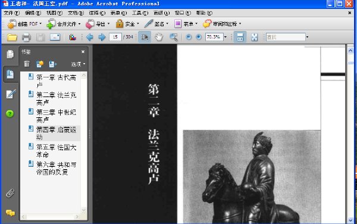This screenshot has width=357, height=224.
Task: Go to next page with right arrow
Action: [x=102, y=37]
